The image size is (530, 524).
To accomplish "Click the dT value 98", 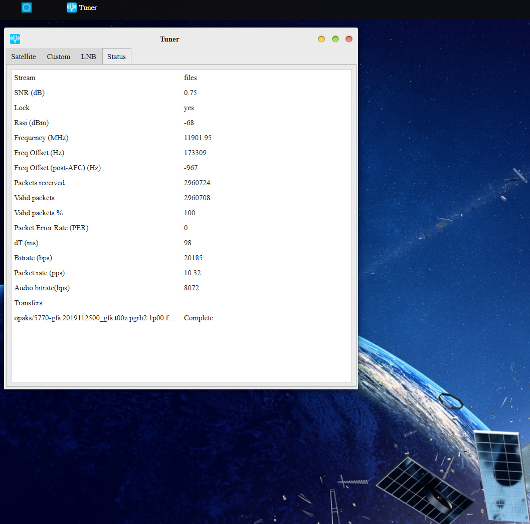I will (188, 243).
